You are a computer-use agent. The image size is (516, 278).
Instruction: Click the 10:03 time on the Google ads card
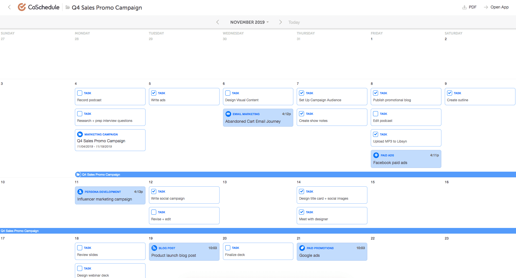(x=361, y=248)
